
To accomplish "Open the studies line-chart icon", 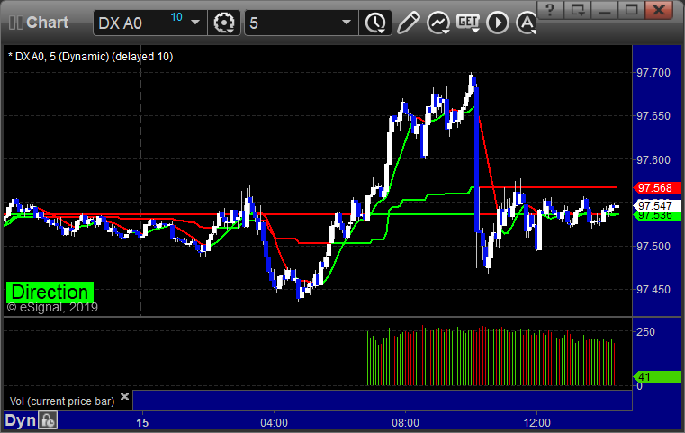I will [x=438, y=23].
